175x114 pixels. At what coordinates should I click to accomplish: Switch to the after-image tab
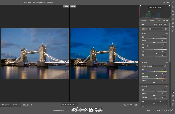point(73,6)
